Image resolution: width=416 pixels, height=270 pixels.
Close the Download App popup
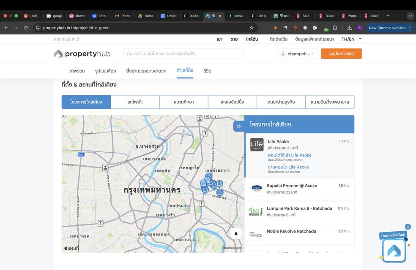click(408, 227)
